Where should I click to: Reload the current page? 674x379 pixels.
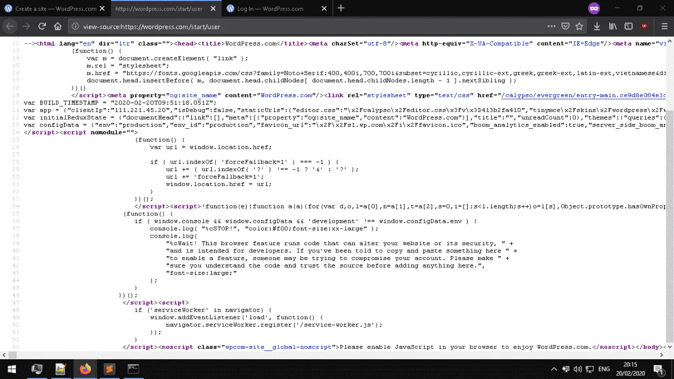click(42, 26)
